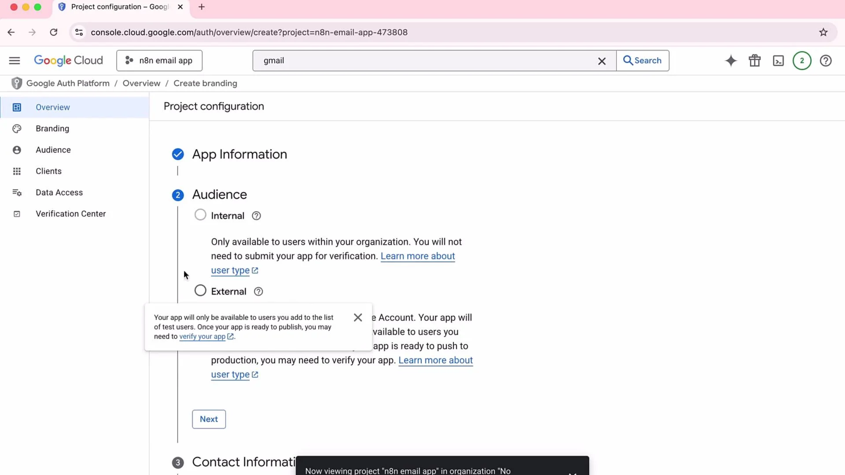Go to Overview breadcrumb link
845x475 pixels.
[141, 83]
